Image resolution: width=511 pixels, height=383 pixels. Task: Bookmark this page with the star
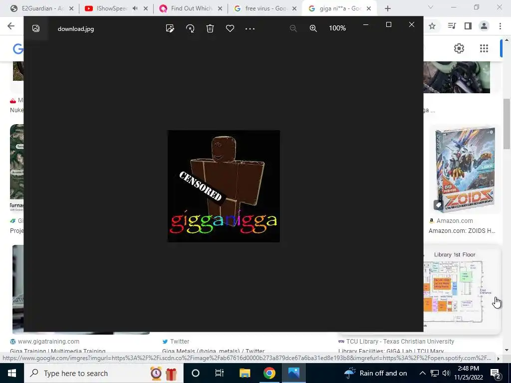point(432,26)
